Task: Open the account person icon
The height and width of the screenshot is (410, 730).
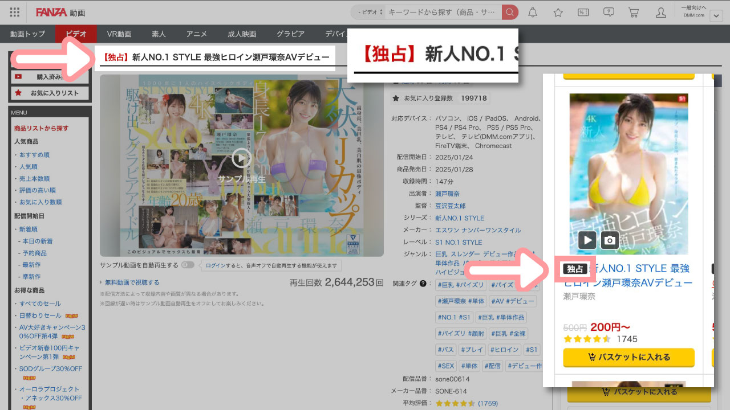Action: pyautogui.click(x=662, y=11)
